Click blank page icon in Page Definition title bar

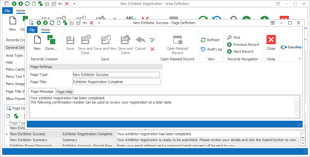(59, 23)
